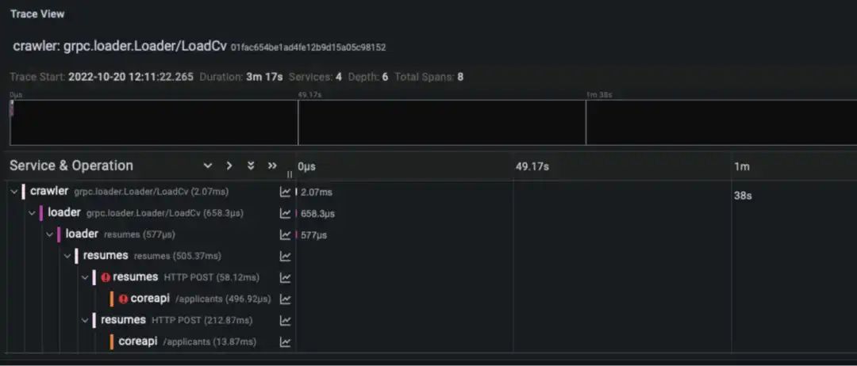
Task: Click the 49.17s minimap tick label
Action: [309, 95]
